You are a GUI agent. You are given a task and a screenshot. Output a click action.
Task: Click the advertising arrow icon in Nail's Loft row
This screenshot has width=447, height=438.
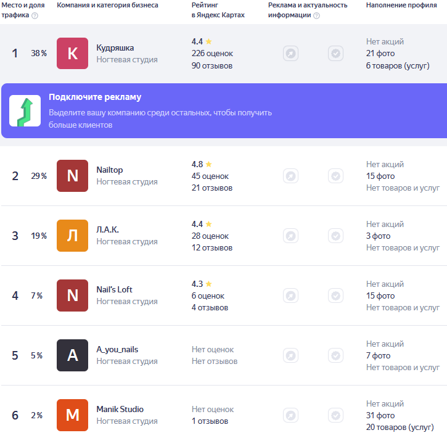(x=291, y=295)
